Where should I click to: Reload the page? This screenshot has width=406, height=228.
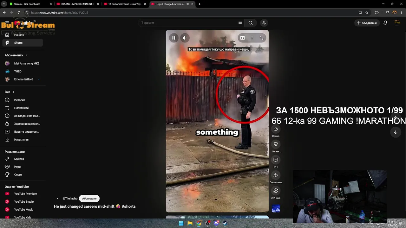coord(19,13)
